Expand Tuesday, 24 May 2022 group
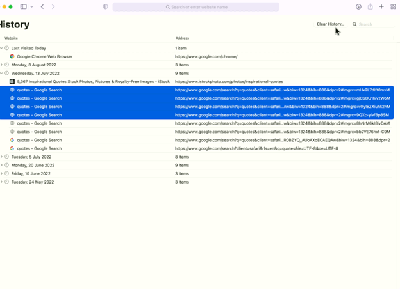The height and width of the screenshot is (289, 400). tap(1, 182)
